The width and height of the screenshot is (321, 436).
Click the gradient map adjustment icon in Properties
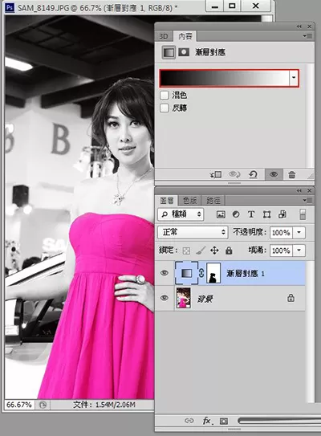[x=169, y=52]
